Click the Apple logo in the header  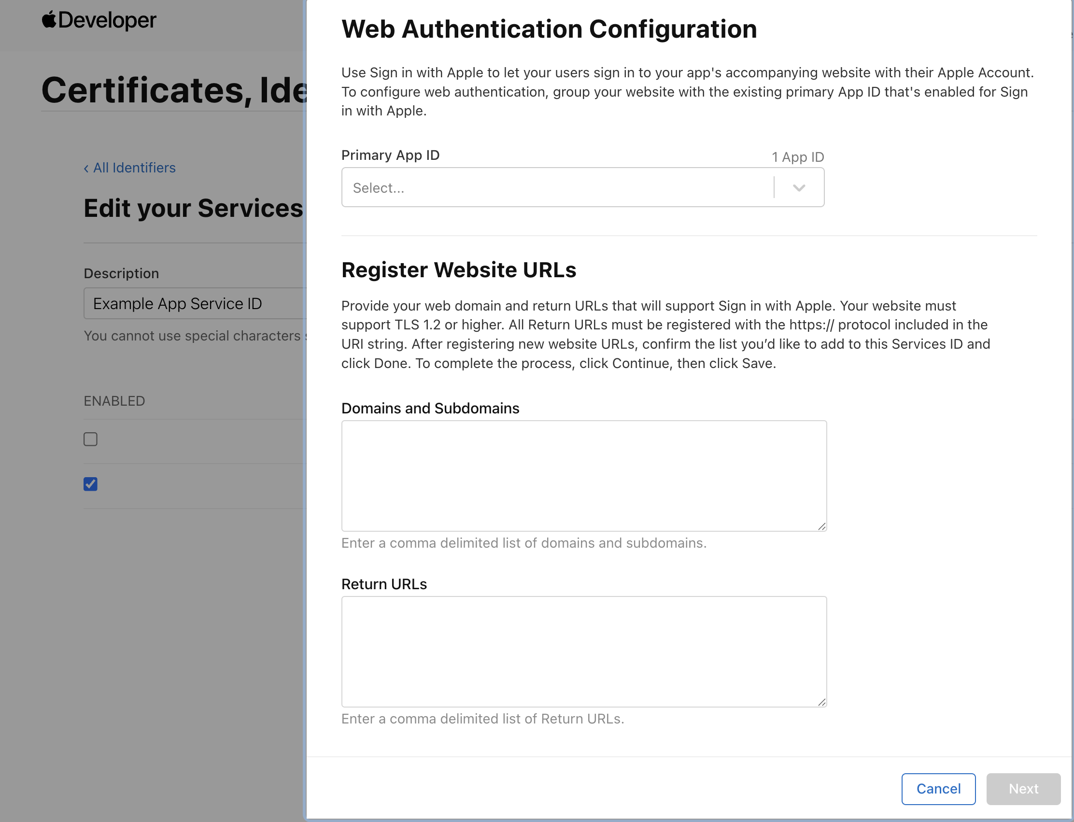(48, 19)
